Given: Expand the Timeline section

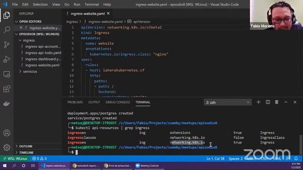Looking at the screenshot, I should [x=27, y=153].
